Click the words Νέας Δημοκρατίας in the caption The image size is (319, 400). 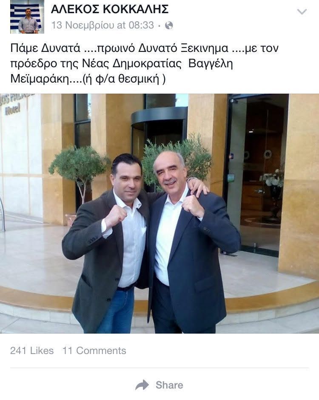tap(132, 63)
